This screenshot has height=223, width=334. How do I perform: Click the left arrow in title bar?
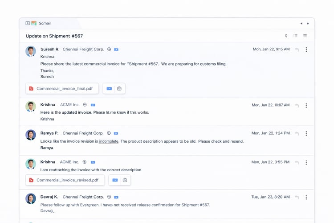coord(301,24)
